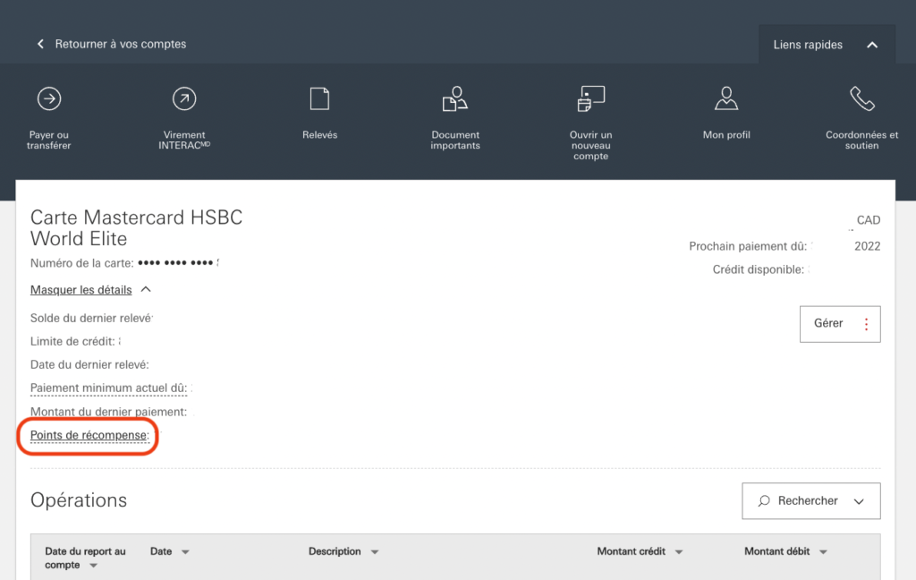Open the Rechercher dropdown
Screen dimensions: 916x580
pyautogui.click(x=858, y=500)
